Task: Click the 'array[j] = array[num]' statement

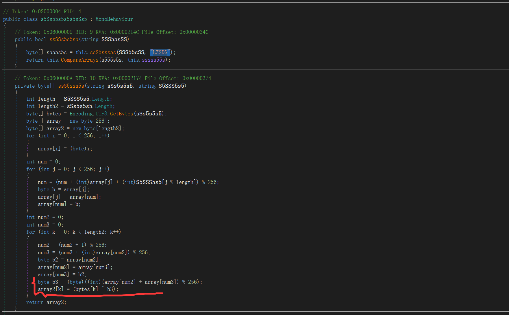Action: click(x=69, y=197)
